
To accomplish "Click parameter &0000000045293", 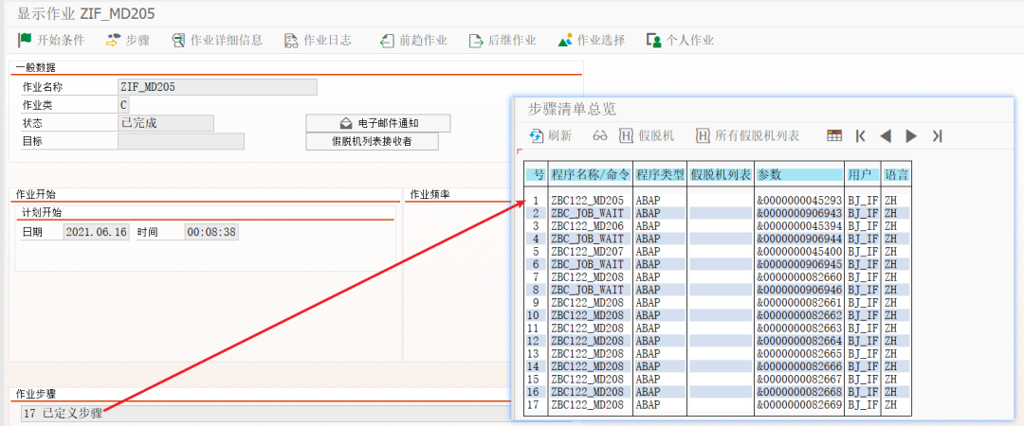I will [799, 201].
